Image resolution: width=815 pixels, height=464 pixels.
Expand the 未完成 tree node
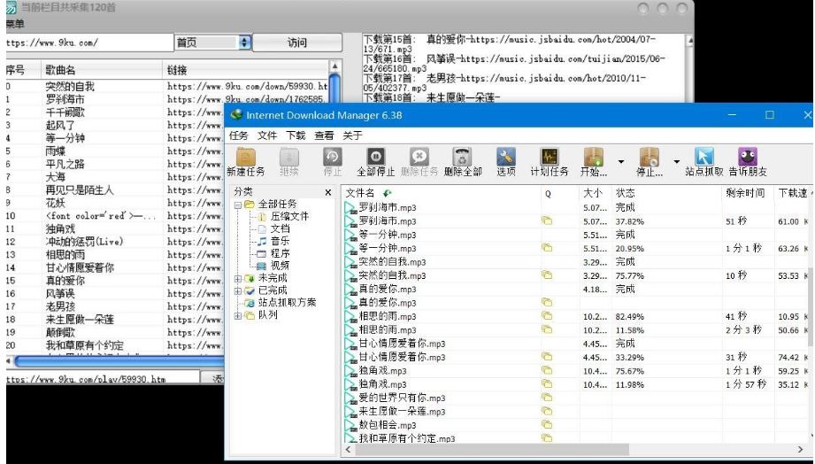[x=237, y=279]
